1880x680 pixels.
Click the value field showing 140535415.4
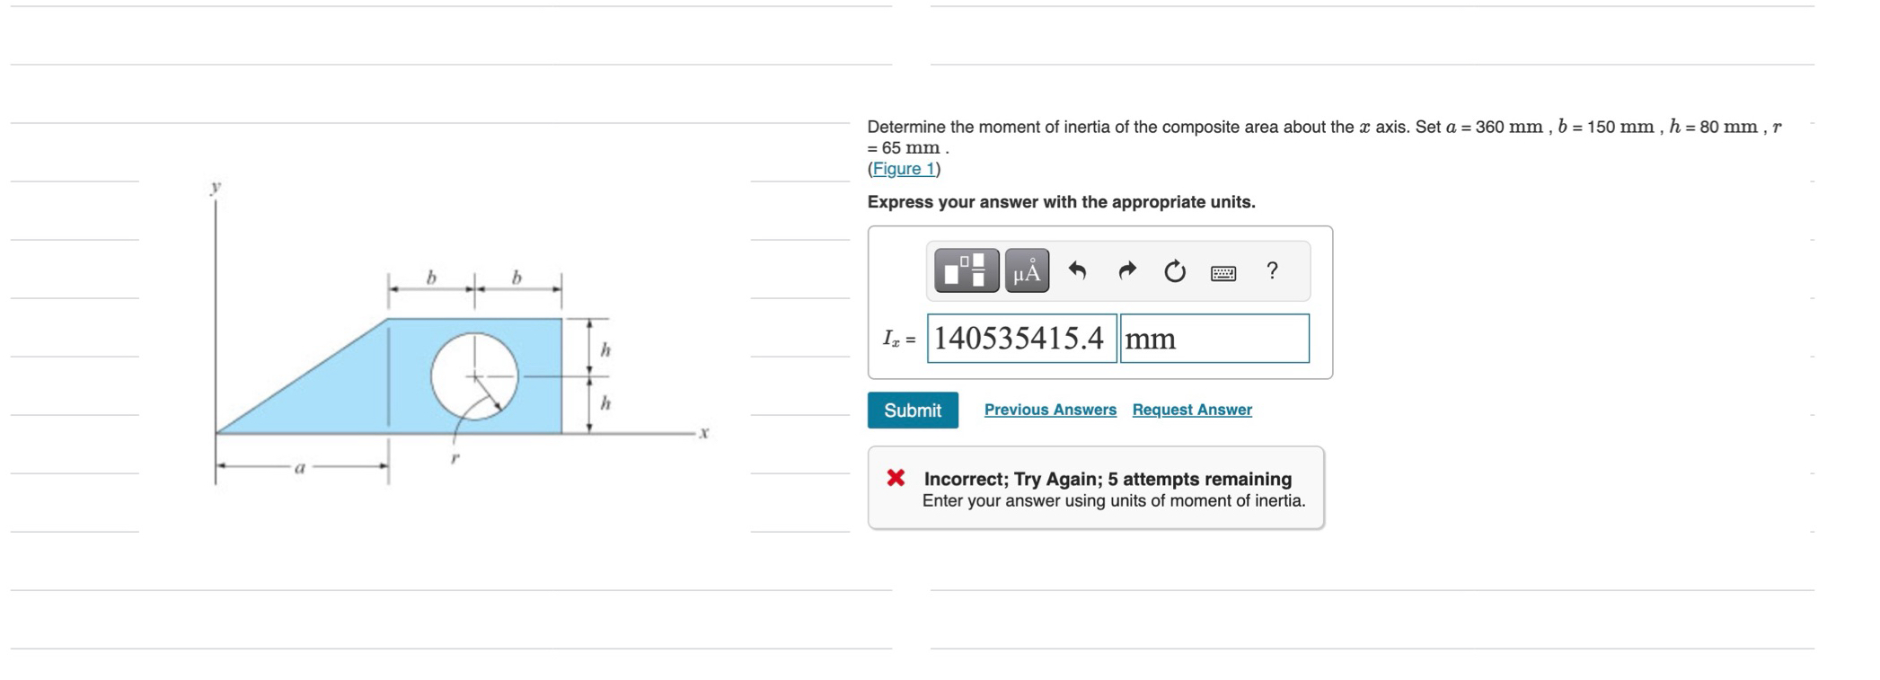[x=1021, y=339]
